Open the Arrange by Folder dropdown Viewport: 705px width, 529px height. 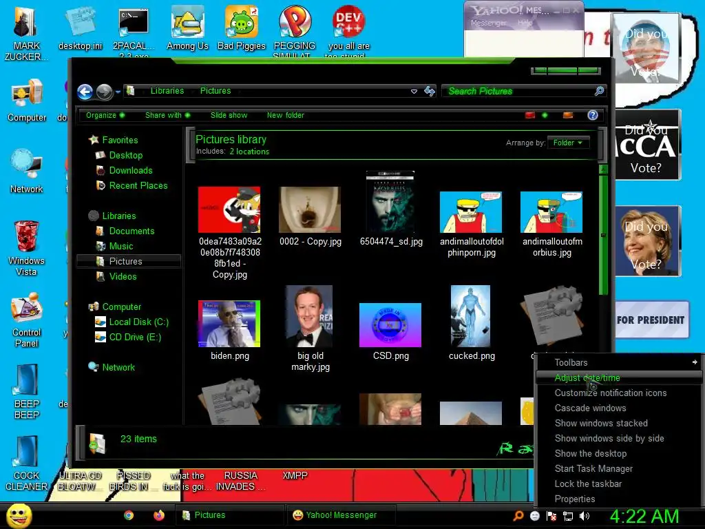point(568,143)
